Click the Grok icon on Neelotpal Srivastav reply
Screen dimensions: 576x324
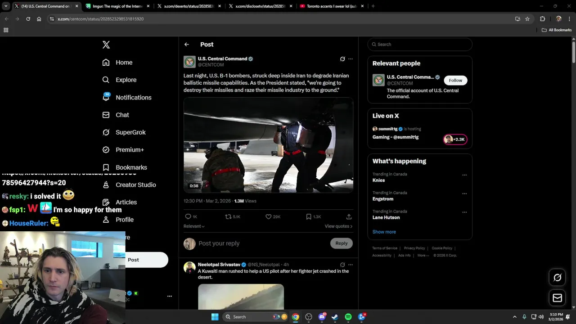coord(342,265)
